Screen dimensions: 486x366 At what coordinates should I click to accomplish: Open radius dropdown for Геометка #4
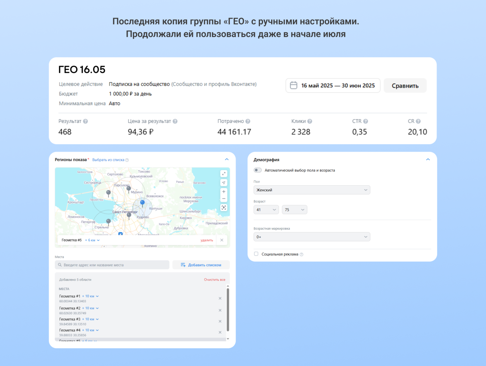(x=91, y=330)
